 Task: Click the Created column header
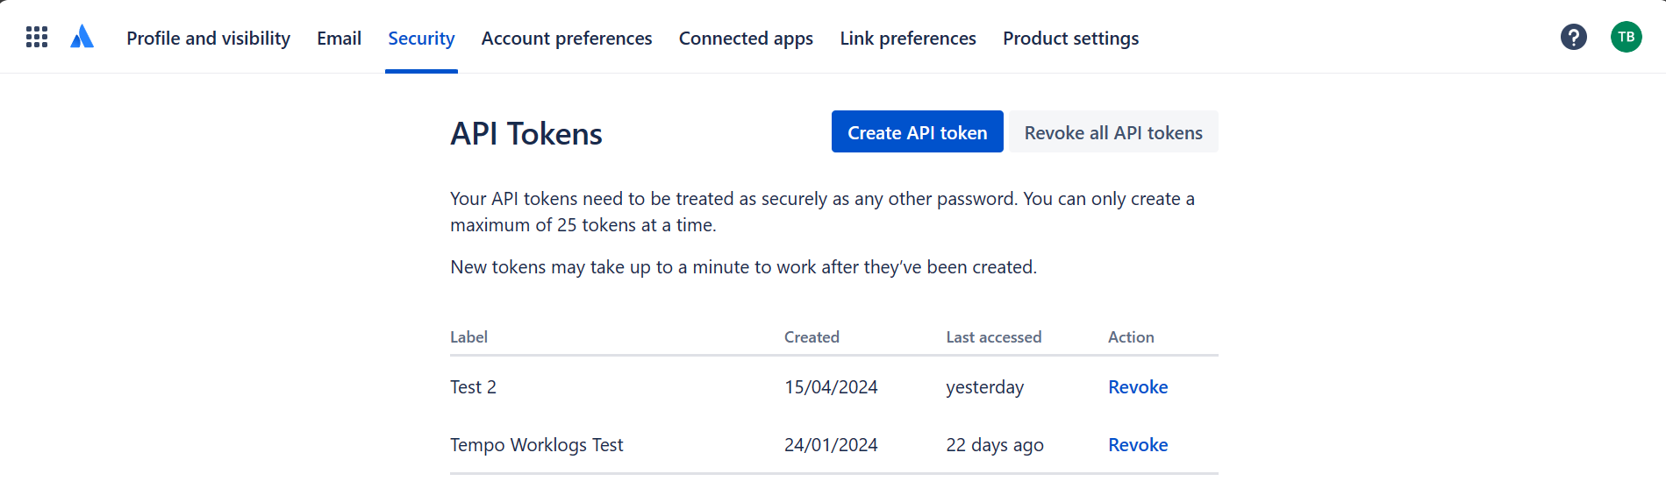click(x=812, y=337)
